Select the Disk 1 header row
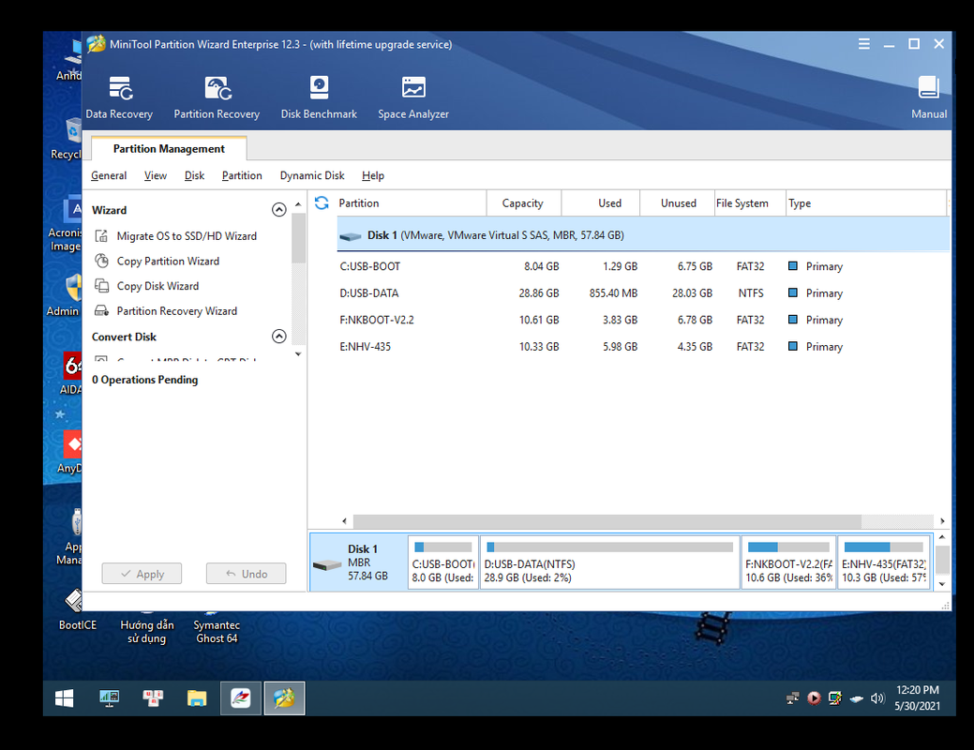The height and width of the screenshot is (750, 974). (643, 235)
